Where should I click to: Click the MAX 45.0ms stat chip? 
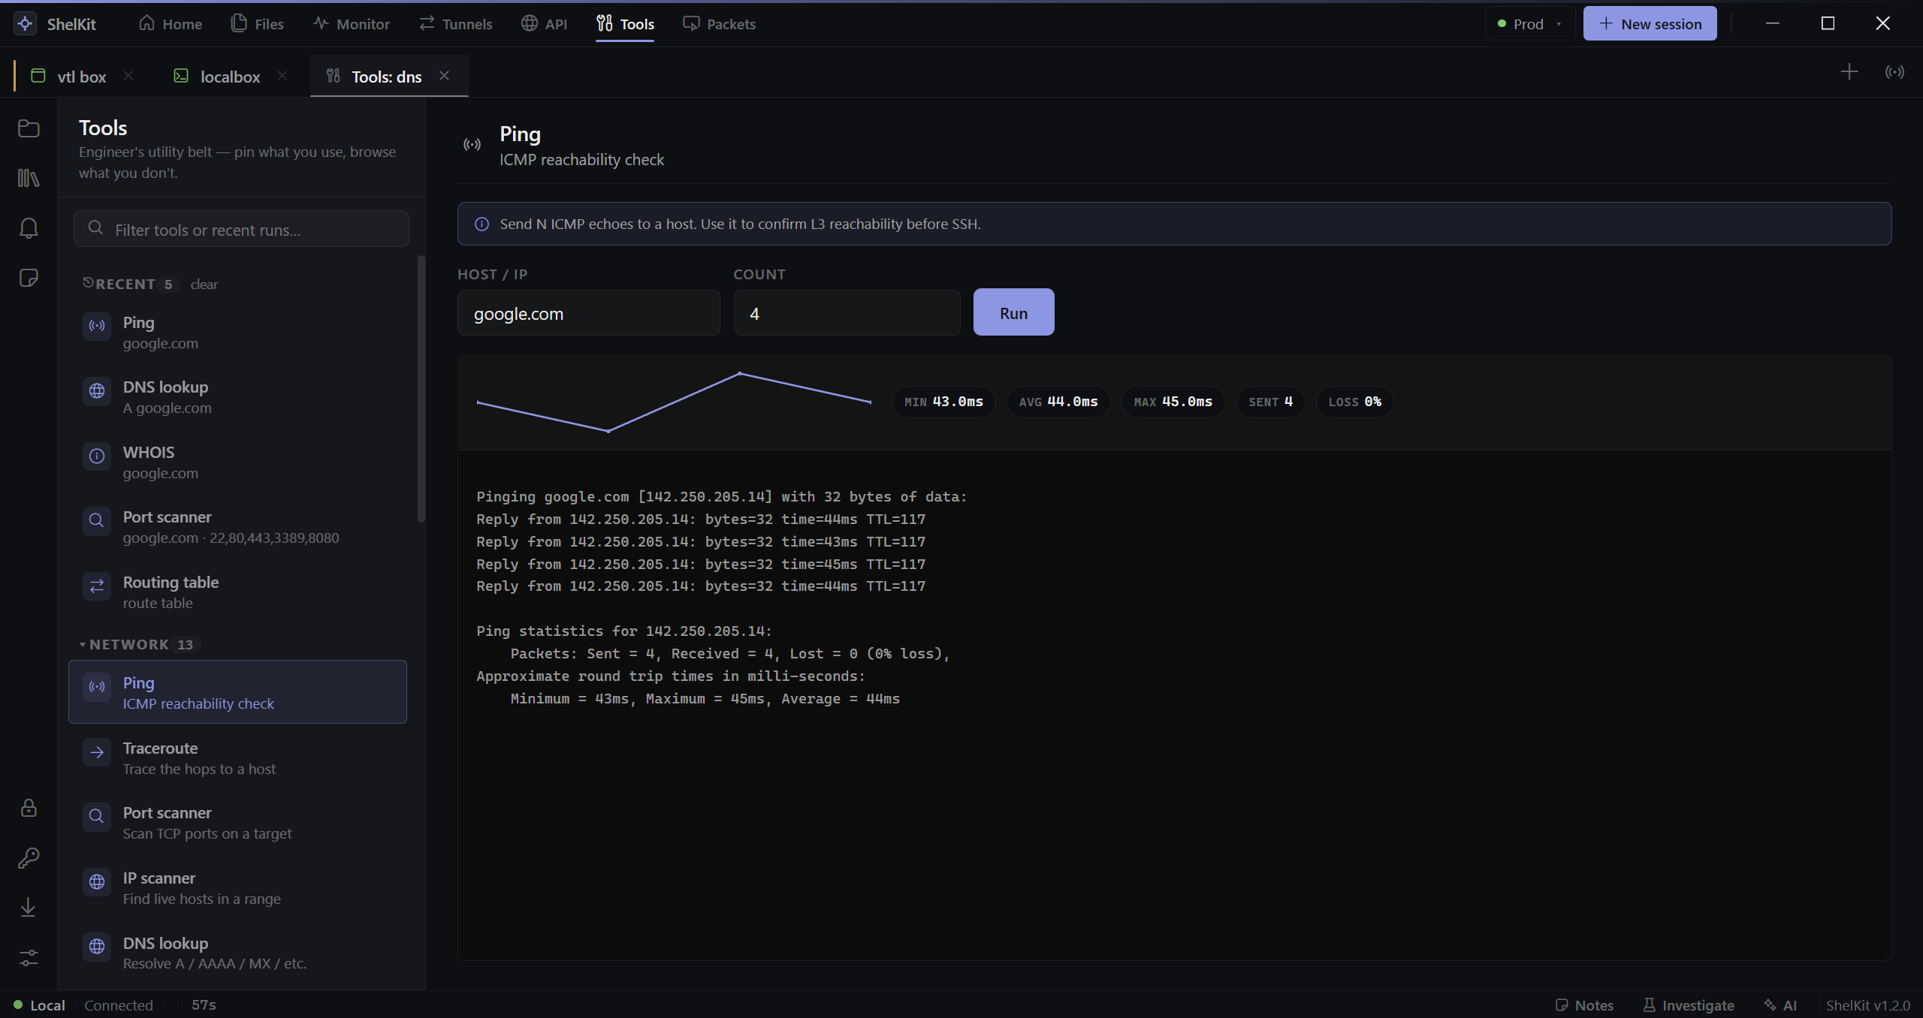(1173, 402)
